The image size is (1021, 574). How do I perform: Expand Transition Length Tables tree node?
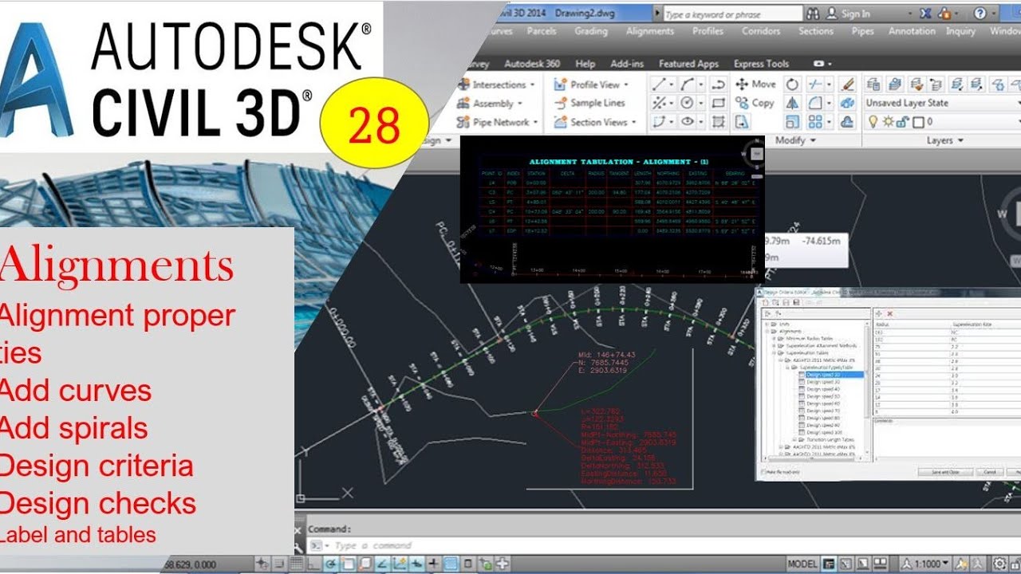[x=794, y=439]
